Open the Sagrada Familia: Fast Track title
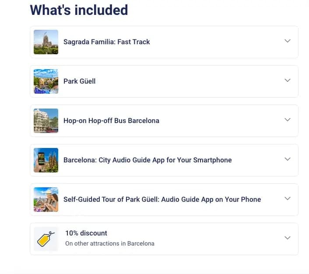The width and height of the screenshot is (309, 274). pyautogui.click(x=106, y=42)
